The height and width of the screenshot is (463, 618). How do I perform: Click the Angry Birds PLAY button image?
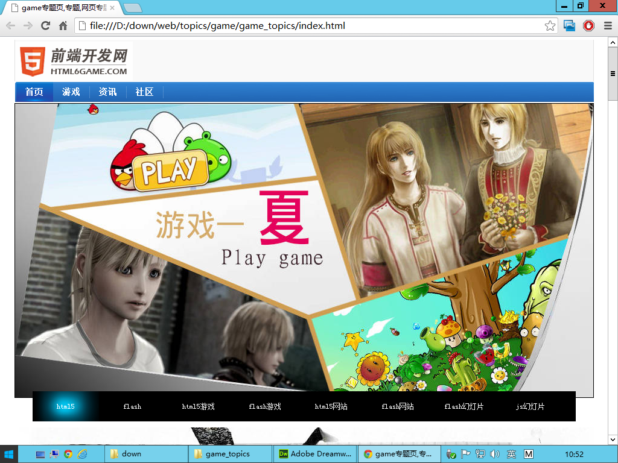tap(170, 171)
